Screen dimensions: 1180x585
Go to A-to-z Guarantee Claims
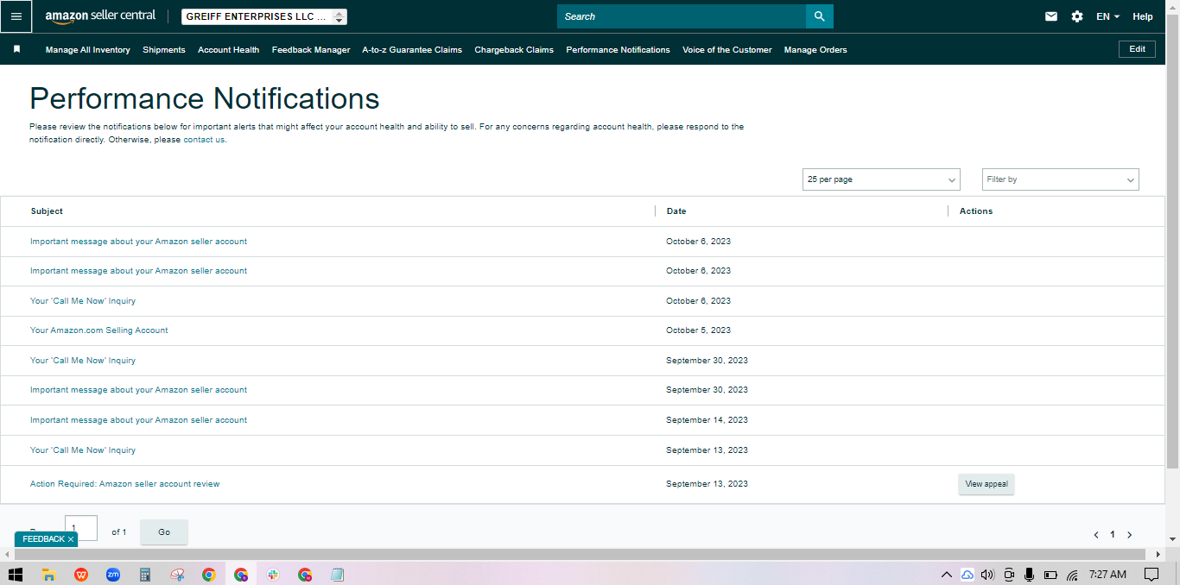pyautogui.click(x=412, y=50)
